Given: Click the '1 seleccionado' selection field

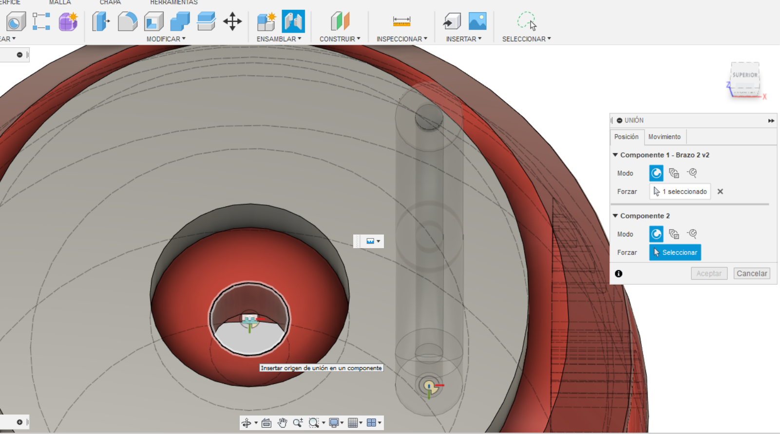Looking at the screenshot, I should click(680, 192).
